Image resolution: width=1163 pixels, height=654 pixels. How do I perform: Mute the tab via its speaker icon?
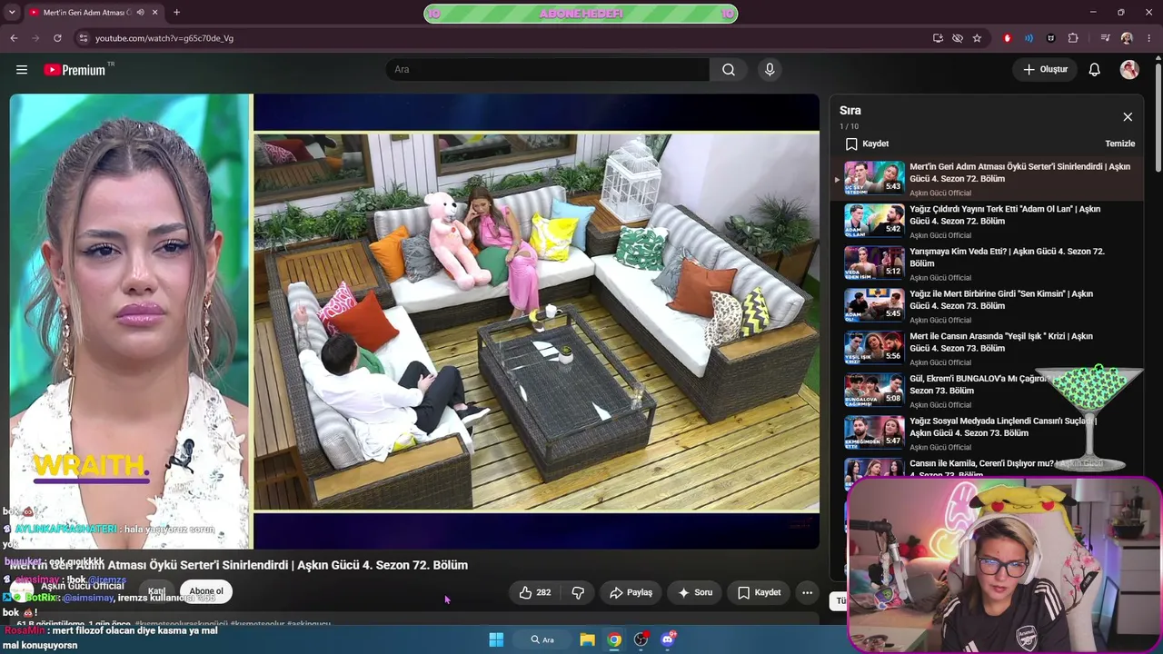[x=140, y=13]
